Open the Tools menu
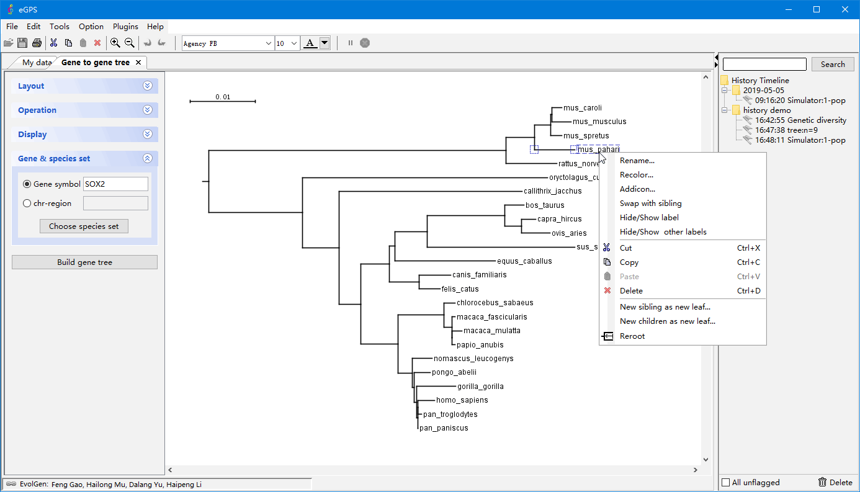 pos(60,27)
